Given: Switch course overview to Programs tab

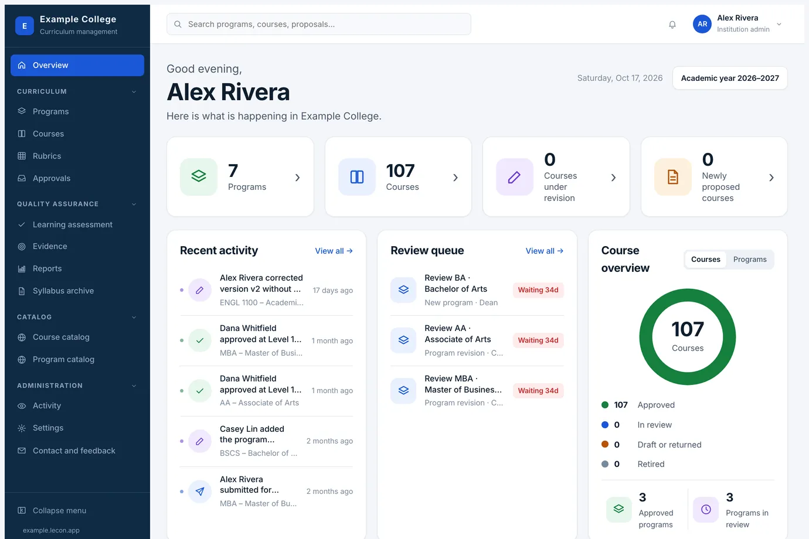Looking at the screenshot, I should 750,260.
